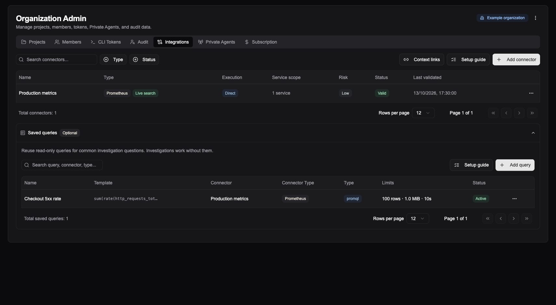Open the Status filter dropdown
Viewport: 556px width, 305px height.
coord(144,60)
